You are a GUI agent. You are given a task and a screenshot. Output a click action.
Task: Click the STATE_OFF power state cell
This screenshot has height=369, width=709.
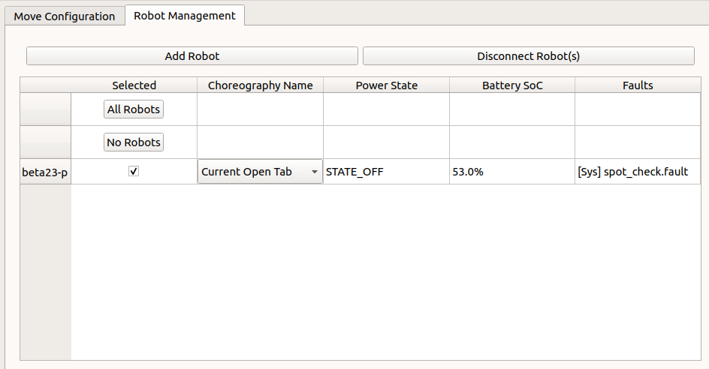click(x=386, y=172)
